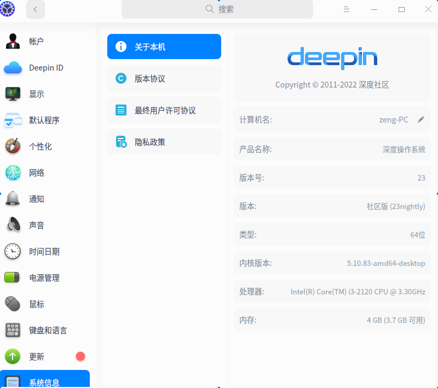Image resolution: width=438 pixels, height=388 pixels.
Task: Click the deepin logo
Action: click(x=332, y=58)
